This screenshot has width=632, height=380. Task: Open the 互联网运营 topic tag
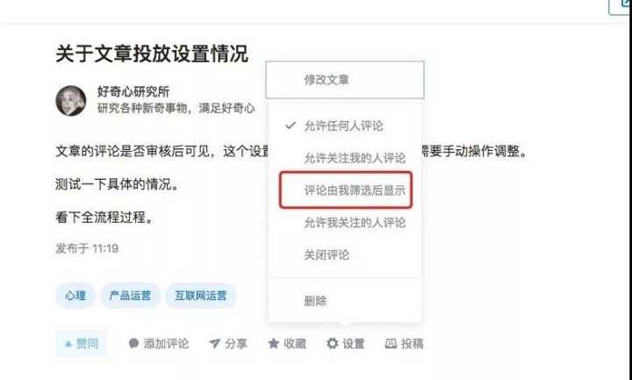pyautogui.click(x=201, y=296)
